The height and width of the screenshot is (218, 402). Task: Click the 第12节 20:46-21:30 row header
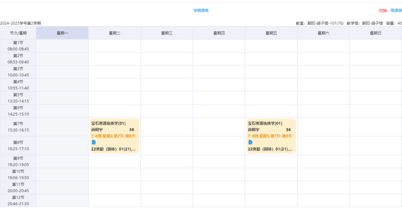tap(18, 201)
